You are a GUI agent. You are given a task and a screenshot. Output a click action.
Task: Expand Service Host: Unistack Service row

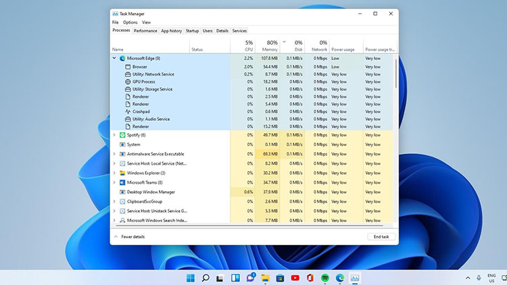tap(114, 211)
